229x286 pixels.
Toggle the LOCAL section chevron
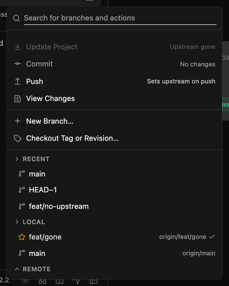tap(17, 222)
